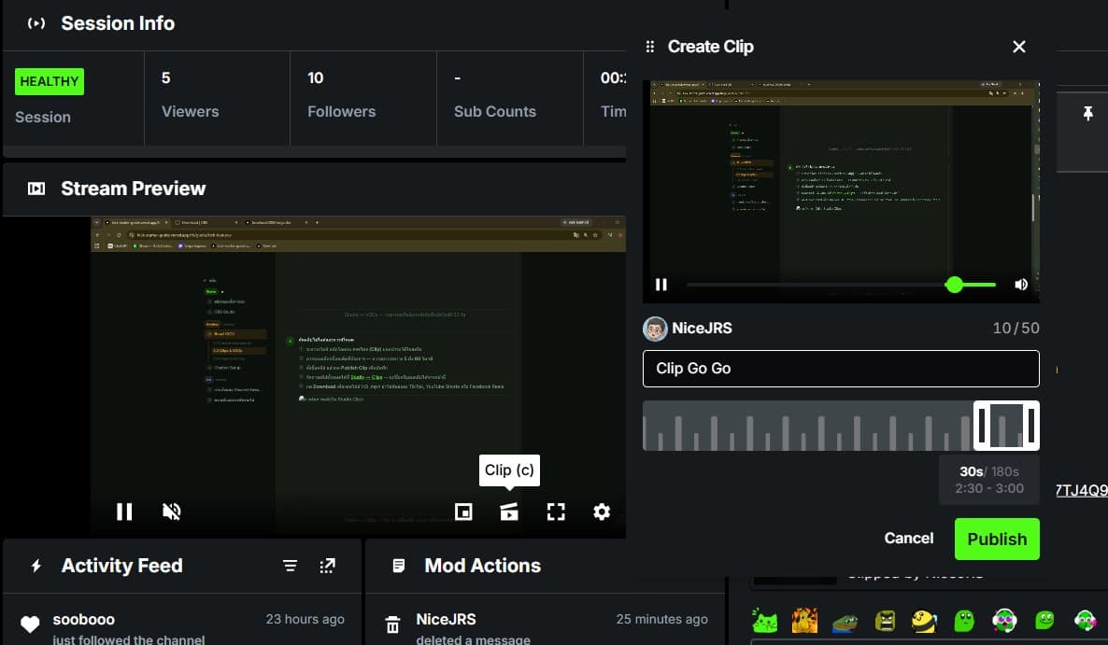Pause the Create Clip video
The image size is (1108, 645).
[661, 285]
